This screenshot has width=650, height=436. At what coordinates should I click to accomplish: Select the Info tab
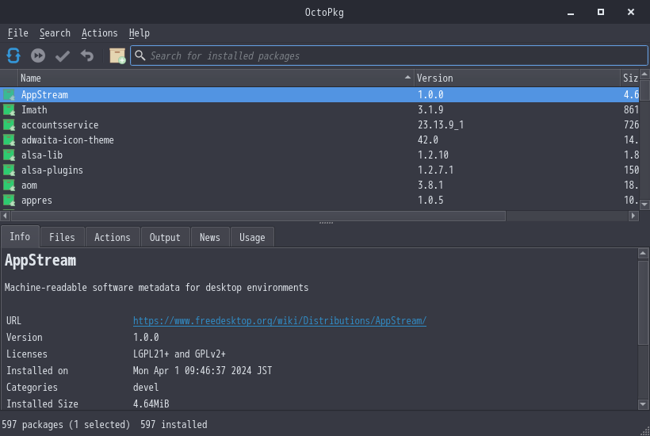[20, 237]
